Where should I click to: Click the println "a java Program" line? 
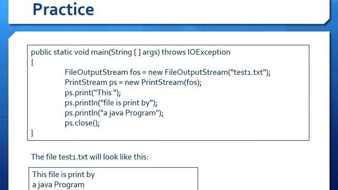coord(114,113)
